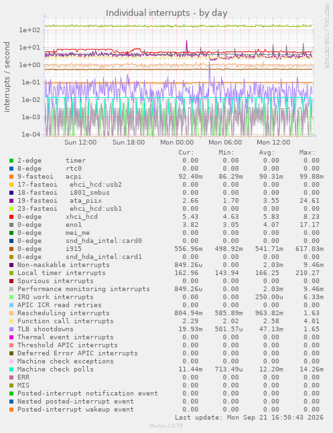The height and width of the screenshot is (433, 333).
Task: Click the Max column header
Action: [x=307, y=153]
